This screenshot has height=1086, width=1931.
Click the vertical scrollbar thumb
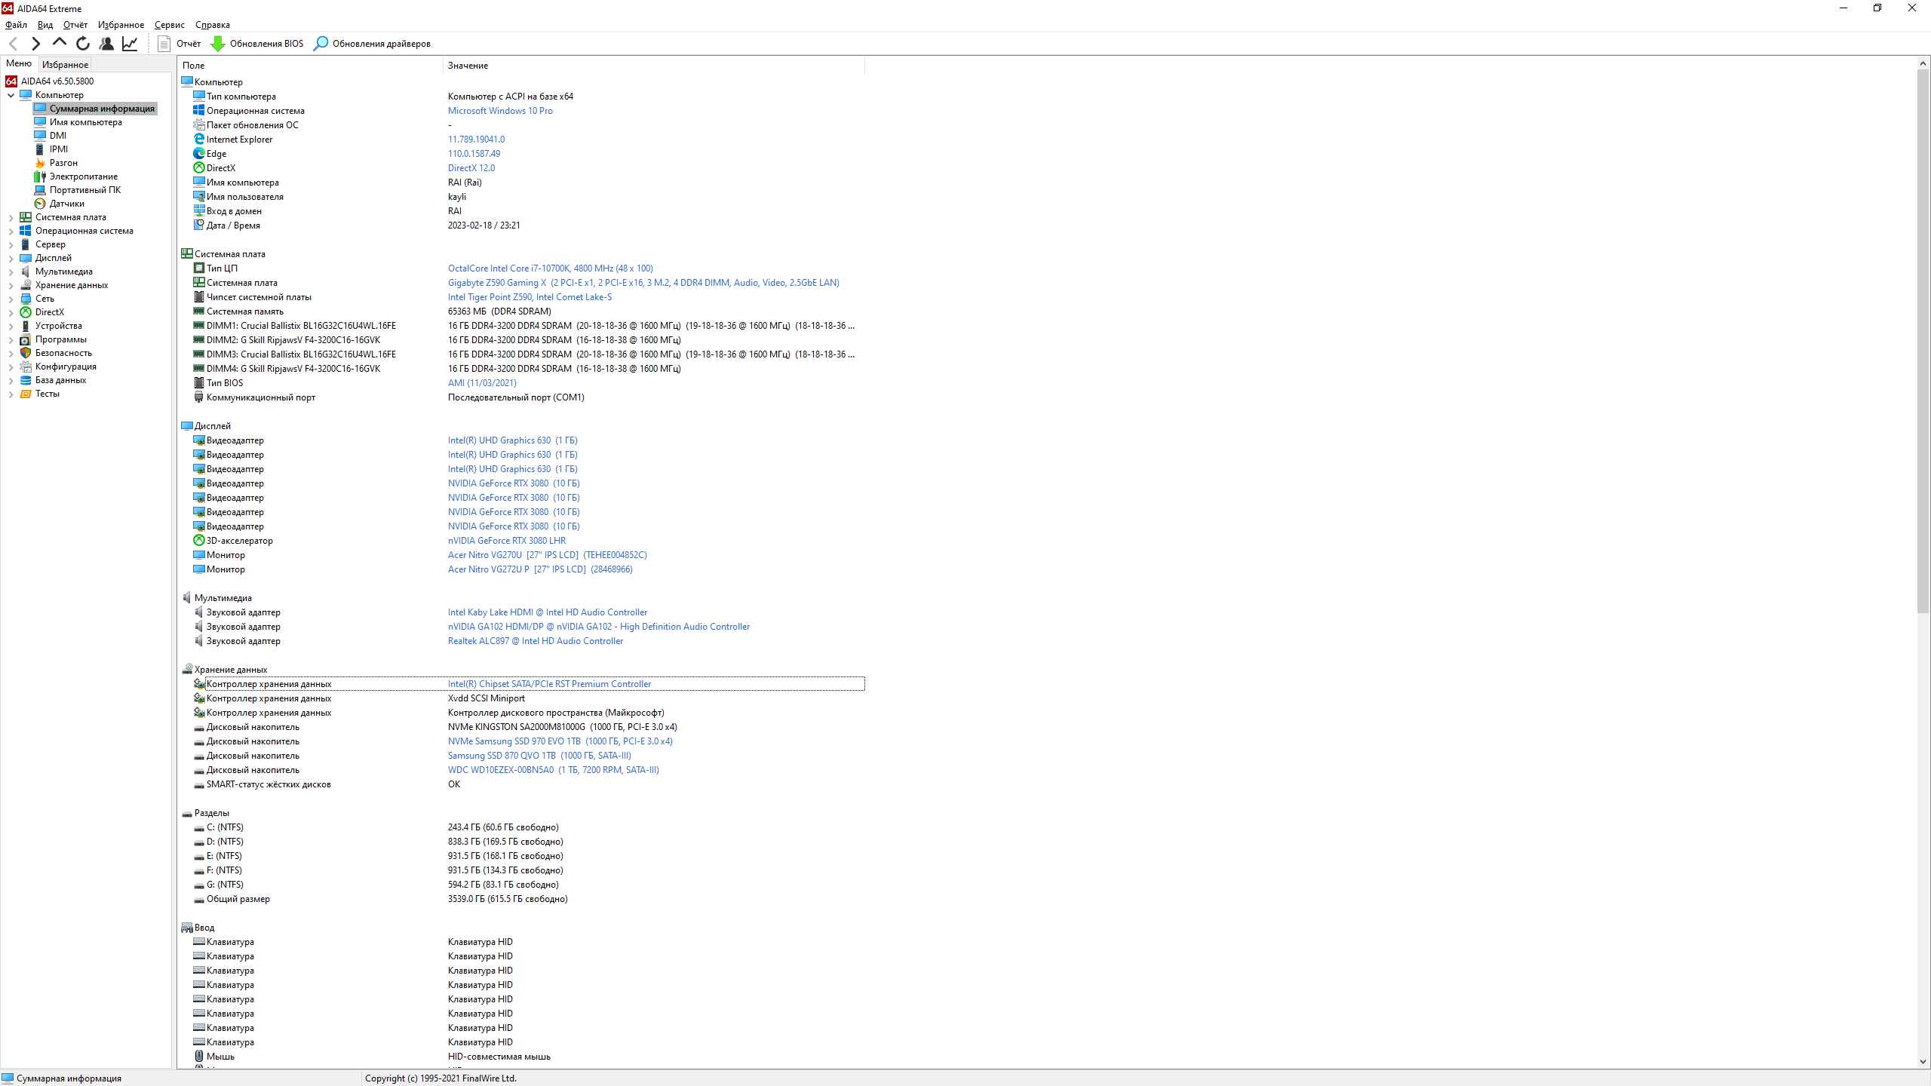pos(1923,342)
